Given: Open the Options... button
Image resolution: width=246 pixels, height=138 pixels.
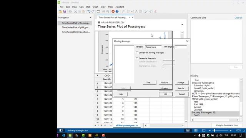Looking at the screenshot, I should point(166,82).
